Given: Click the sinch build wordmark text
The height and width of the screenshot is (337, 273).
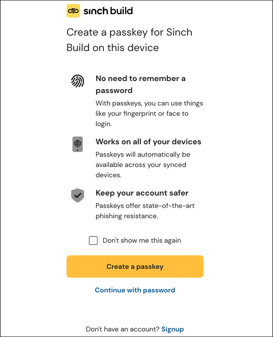Looking at the screenshot, I should (108, 11).
